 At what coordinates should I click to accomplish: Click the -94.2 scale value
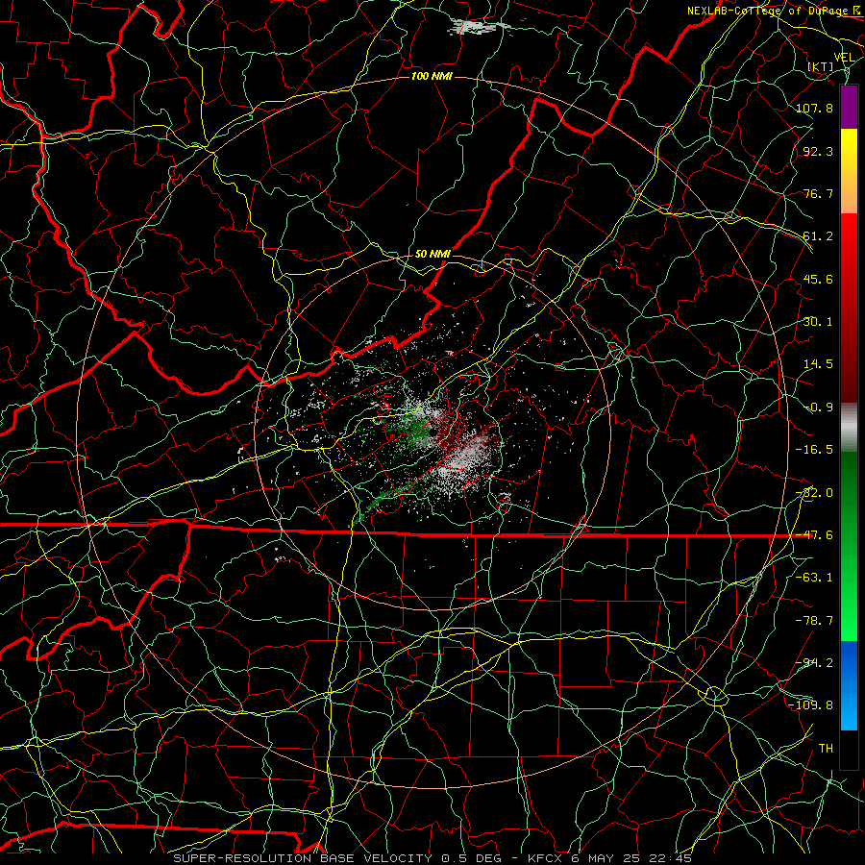tap(814, 662)
